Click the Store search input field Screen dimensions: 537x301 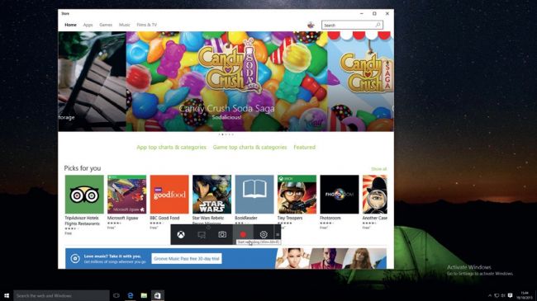point(348,25)
